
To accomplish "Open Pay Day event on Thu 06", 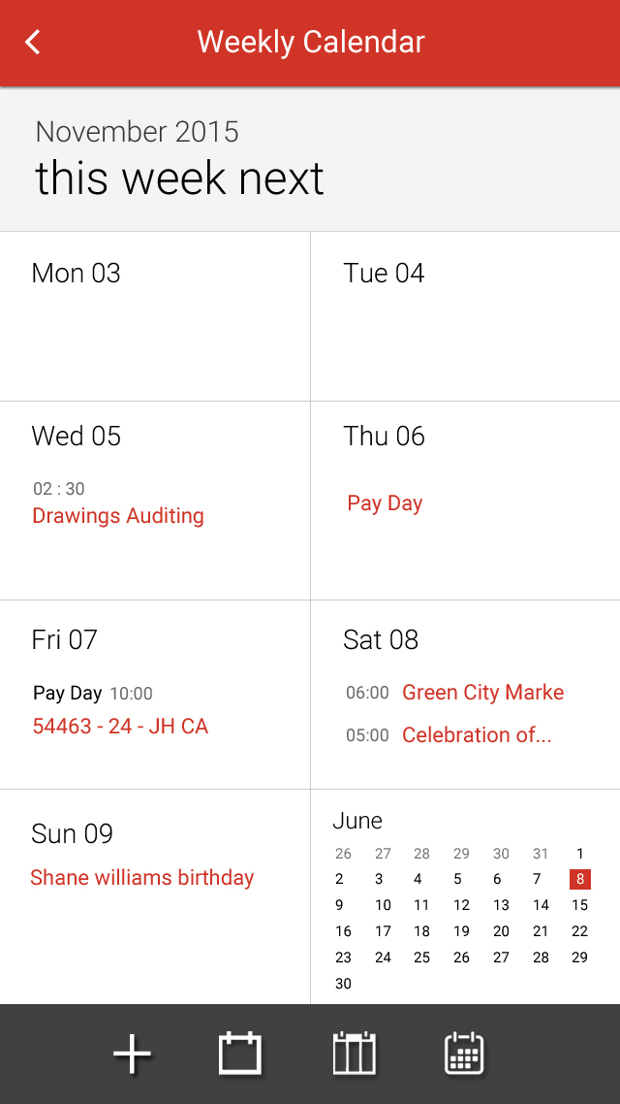I will [385, 503].
